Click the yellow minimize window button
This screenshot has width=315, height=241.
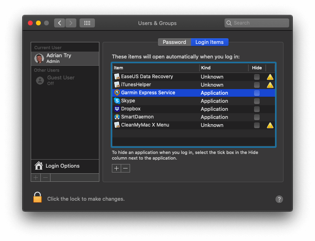pos(38,23)
